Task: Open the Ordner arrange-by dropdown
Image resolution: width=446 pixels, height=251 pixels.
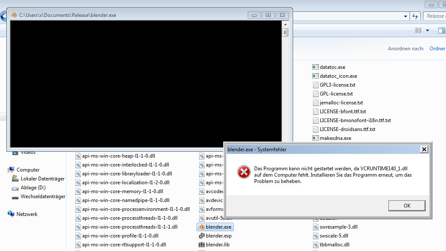Action: (x=437, y=49)
